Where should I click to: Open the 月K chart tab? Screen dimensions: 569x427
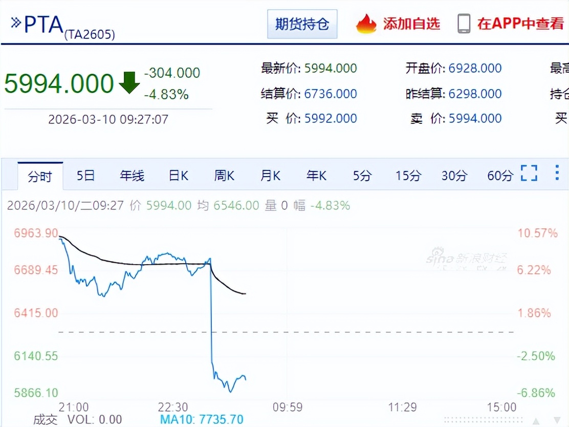tap(270, 176)
